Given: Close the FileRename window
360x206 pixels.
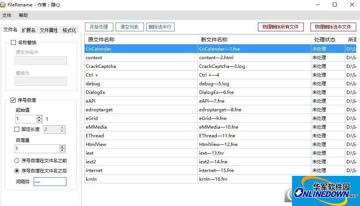Looking at the screenshot, I should tap(352, 5).
